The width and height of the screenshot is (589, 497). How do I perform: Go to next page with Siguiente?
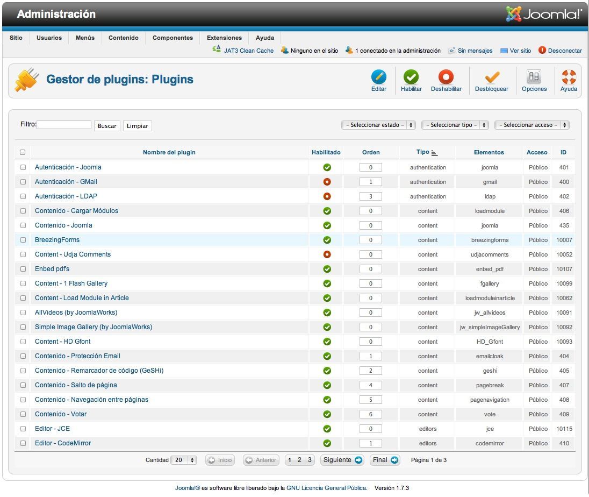click(342, 460)
